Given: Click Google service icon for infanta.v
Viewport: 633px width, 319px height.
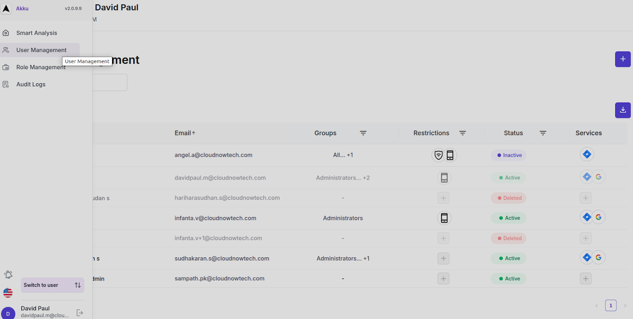Looking at the screenshot, I should 599,217.
